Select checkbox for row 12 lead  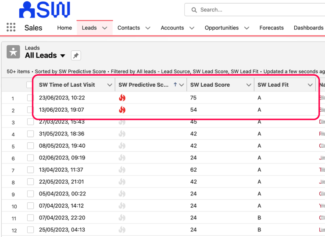pos(30,230)
